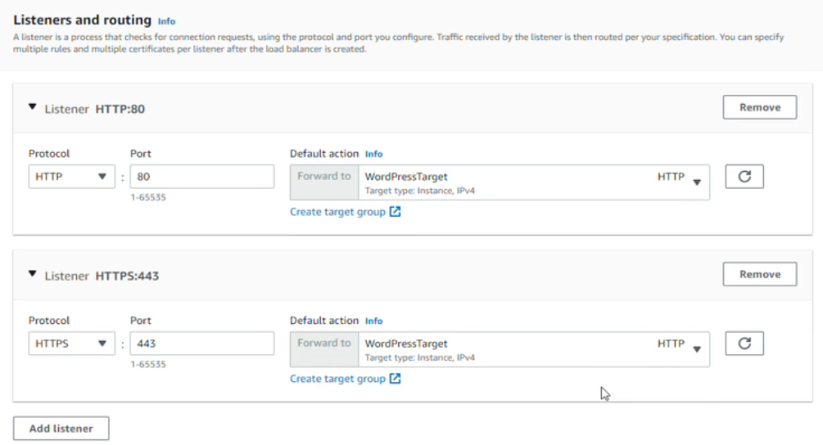Refresh target groups for HTTPS:443 listener
Image resolution: width=823 pixels, height=445 pixels.
coord(744,344)
